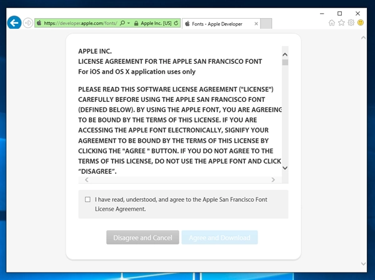Close the Fonts - Apple Developer tab
The image size is (375, 280).
(x=256, y=24)
